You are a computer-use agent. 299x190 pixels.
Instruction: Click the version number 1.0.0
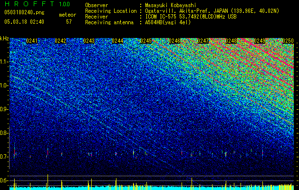65,4
